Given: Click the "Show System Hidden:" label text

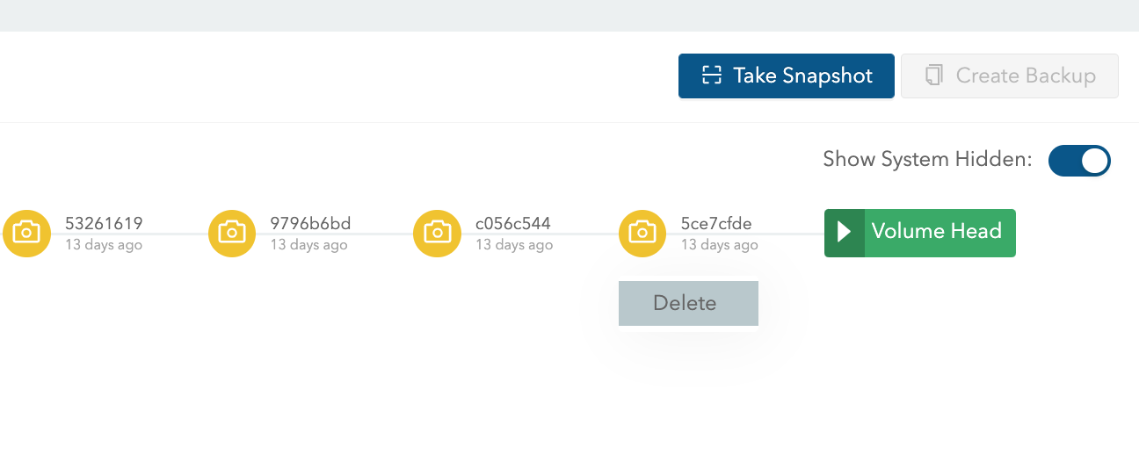Looking at the screenshot, I should click(927, 160).
